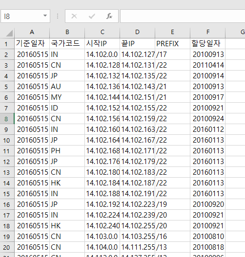This screenshot has width=245, height=257.
Task: Select end IP cell 14.102.223
Action: click(137, 204)
